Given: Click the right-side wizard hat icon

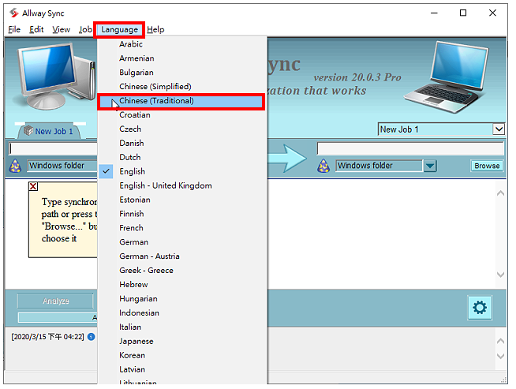Looking at the screenshot, I should click(323, 166).
